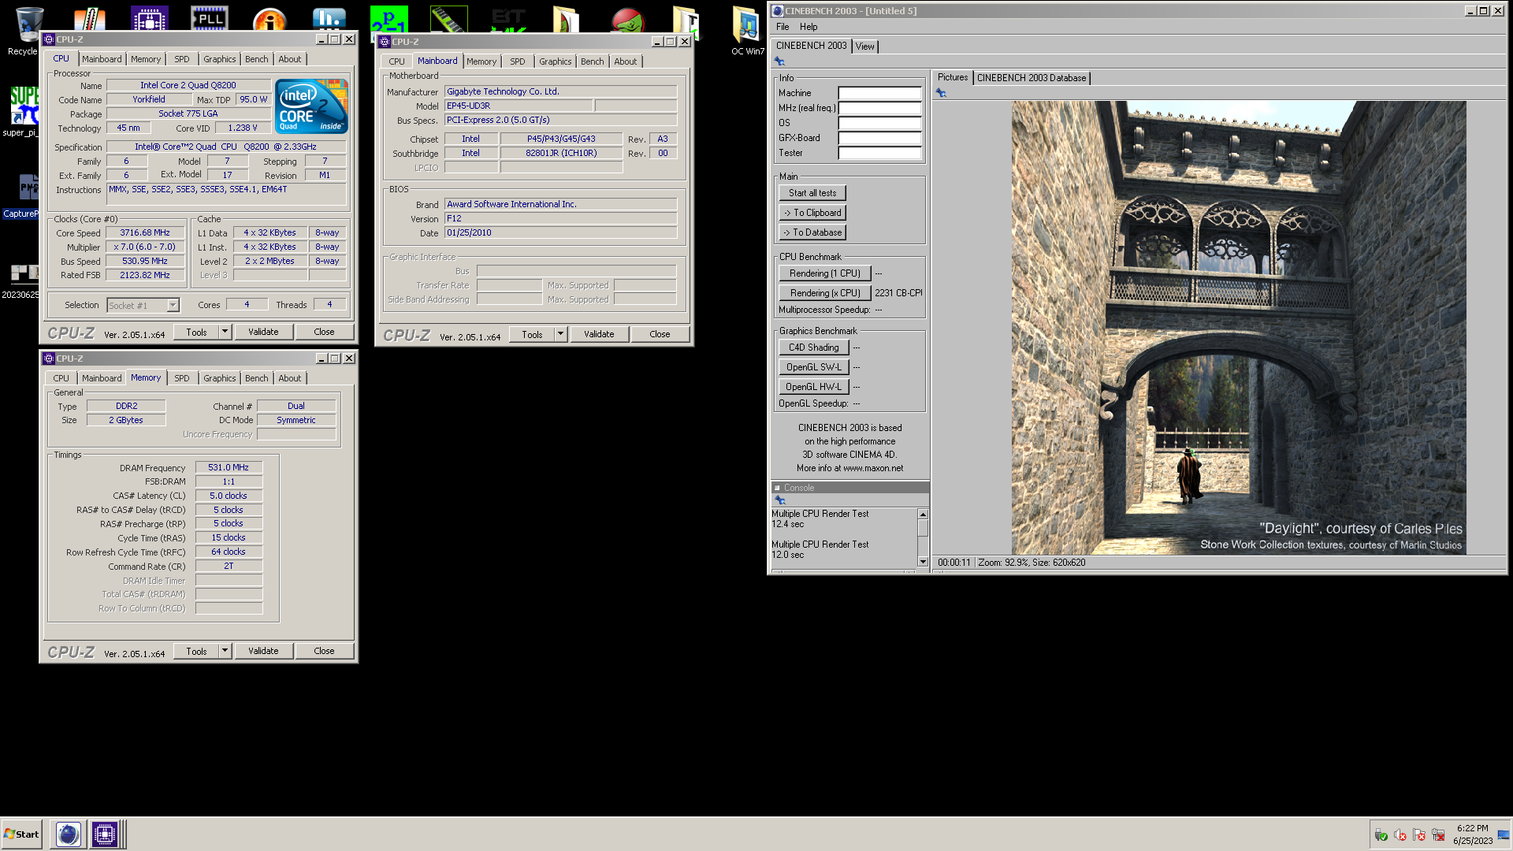Switch to SPD tab in top-left CPU-Z
This screenshot has width=1513, height=851.
[182, 59]
